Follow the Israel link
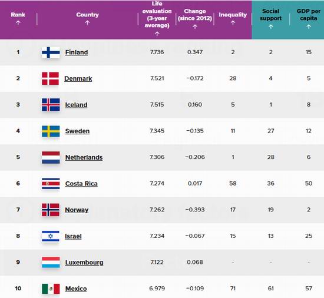 click(x=73, y=236)
